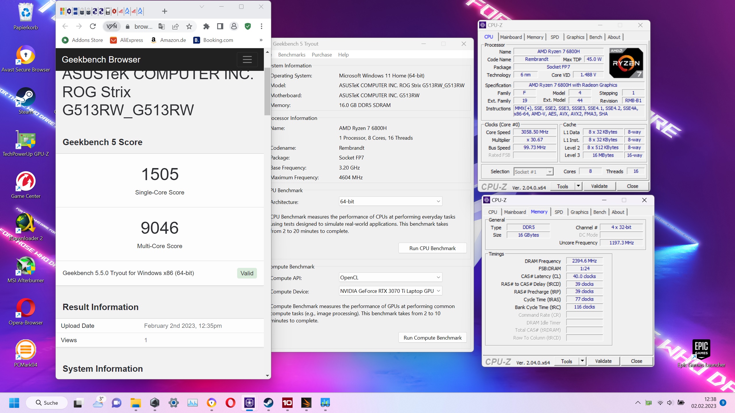Open Help menu in Geekbench 5

point(343,54)
